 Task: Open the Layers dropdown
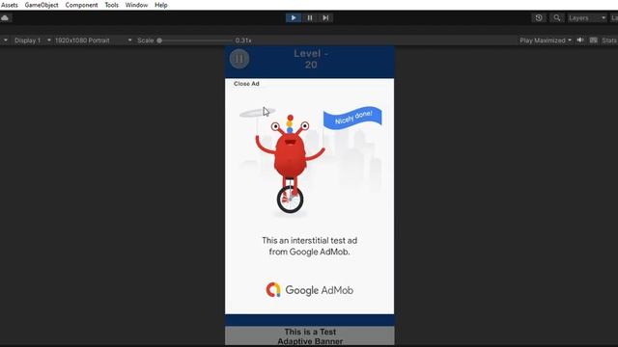pos(587,17)
